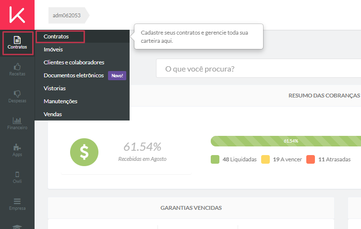Open the Receitas thumbs-up sidebar icon
The height and width of the screenshot is (229, 361).
tap(17, 70)
